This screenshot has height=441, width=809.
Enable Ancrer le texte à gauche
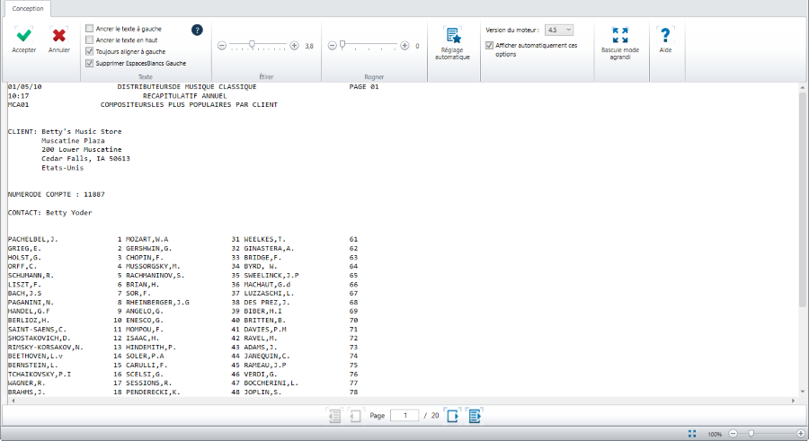point(89,29)
